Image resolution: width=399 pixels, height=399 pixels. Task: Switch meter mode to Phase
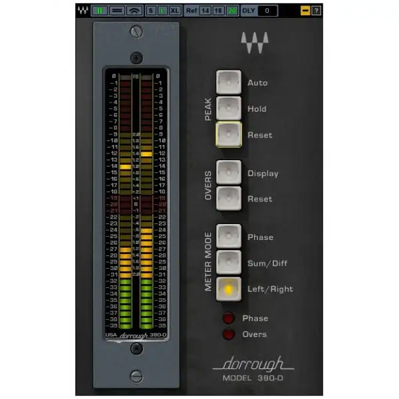point(229,237)
